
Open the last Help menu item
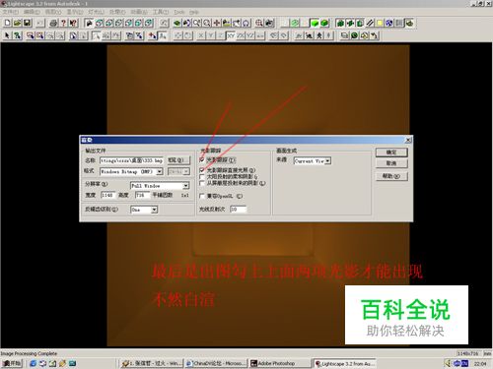pyautogui.click(x=194, y=12)
